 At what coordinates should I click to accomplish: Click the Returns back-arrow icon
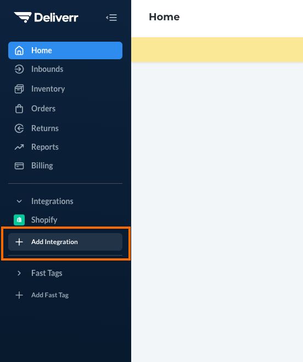tap(19, 128)
